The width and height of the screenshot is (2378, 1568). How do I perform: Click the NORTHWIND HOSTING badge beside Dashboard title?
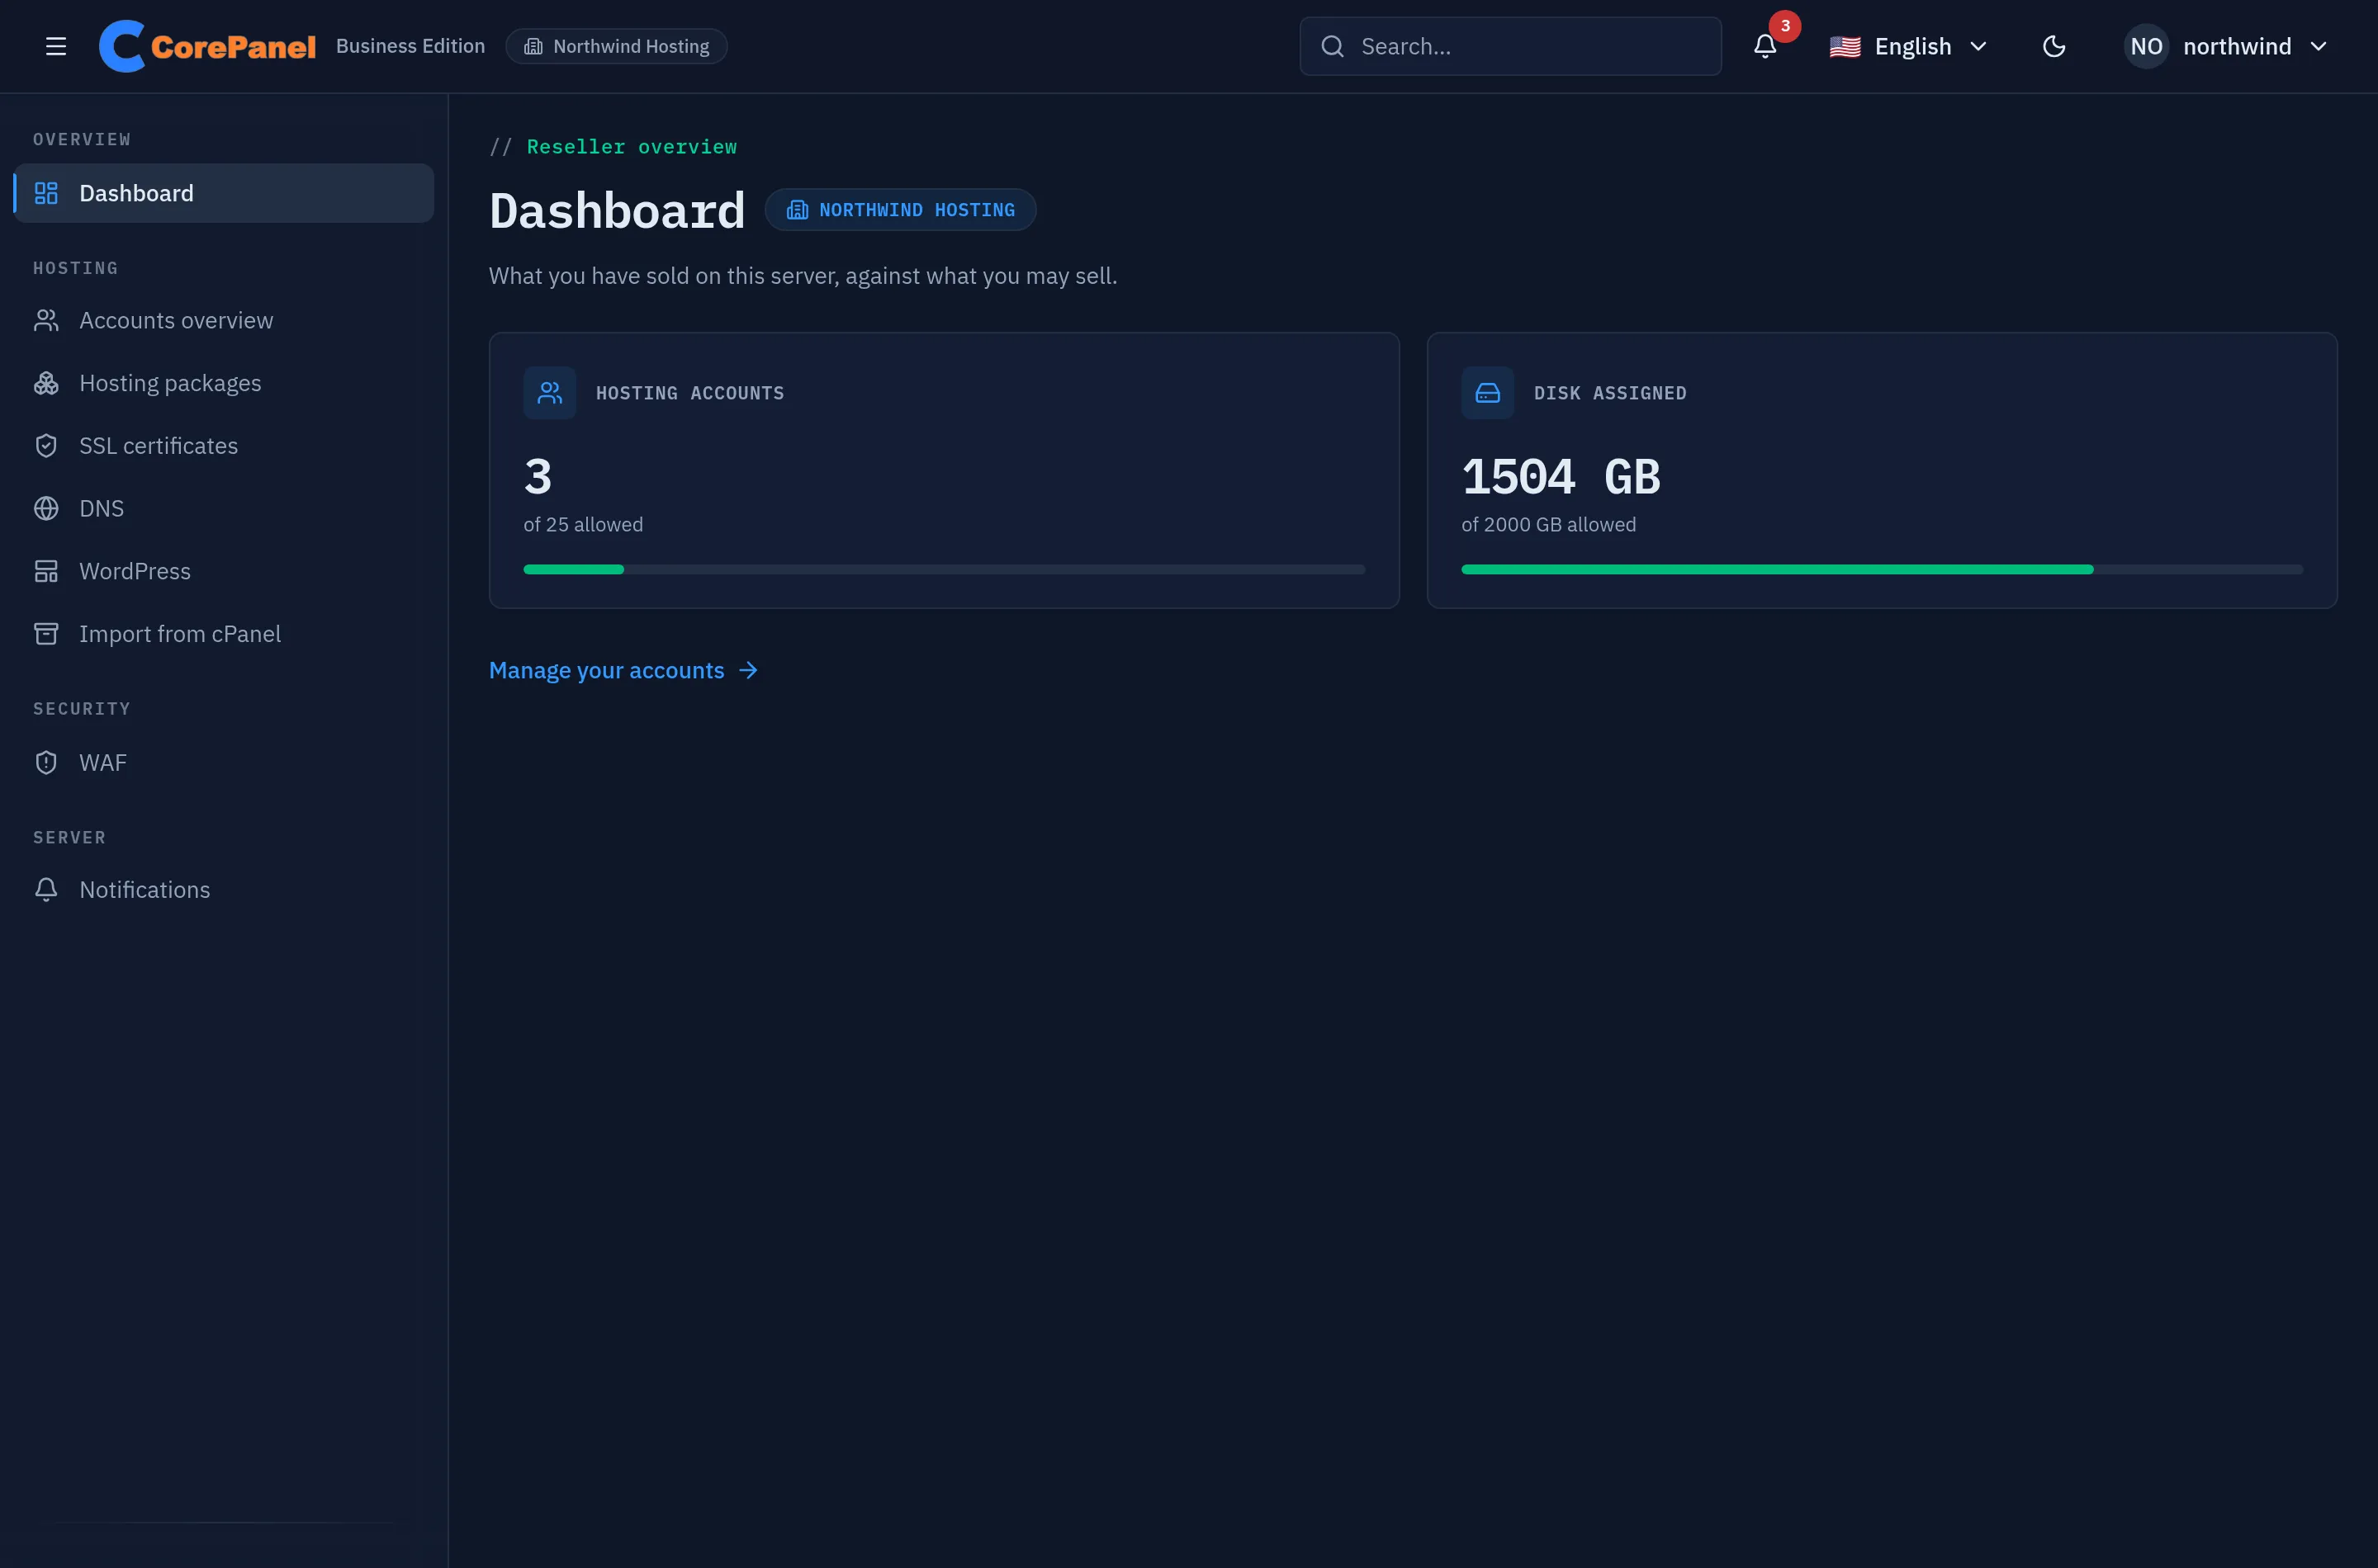(x=900, y=210)
